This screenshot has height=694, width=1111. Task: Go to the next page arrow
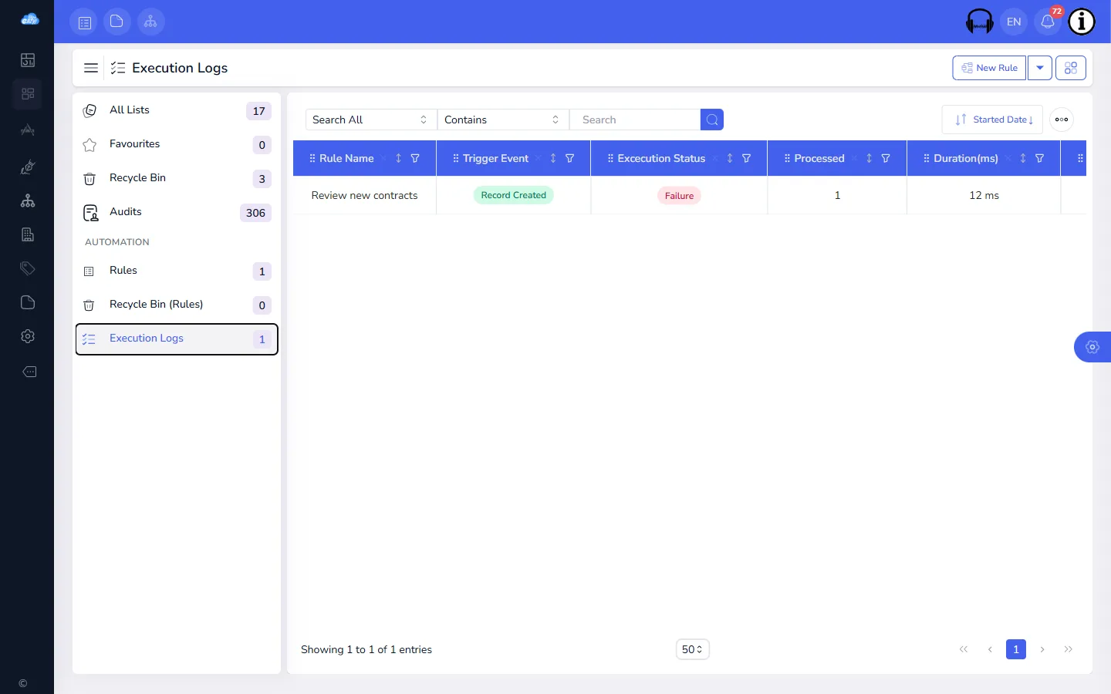pos(1042,649)
